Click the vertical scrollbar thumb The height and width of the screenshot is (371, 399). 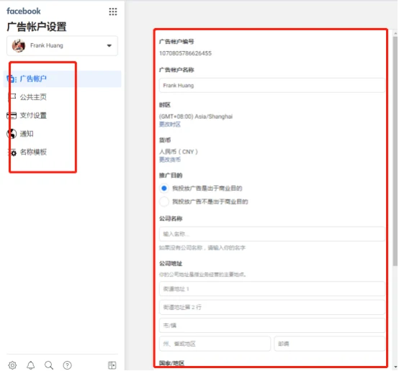point(395,151)
